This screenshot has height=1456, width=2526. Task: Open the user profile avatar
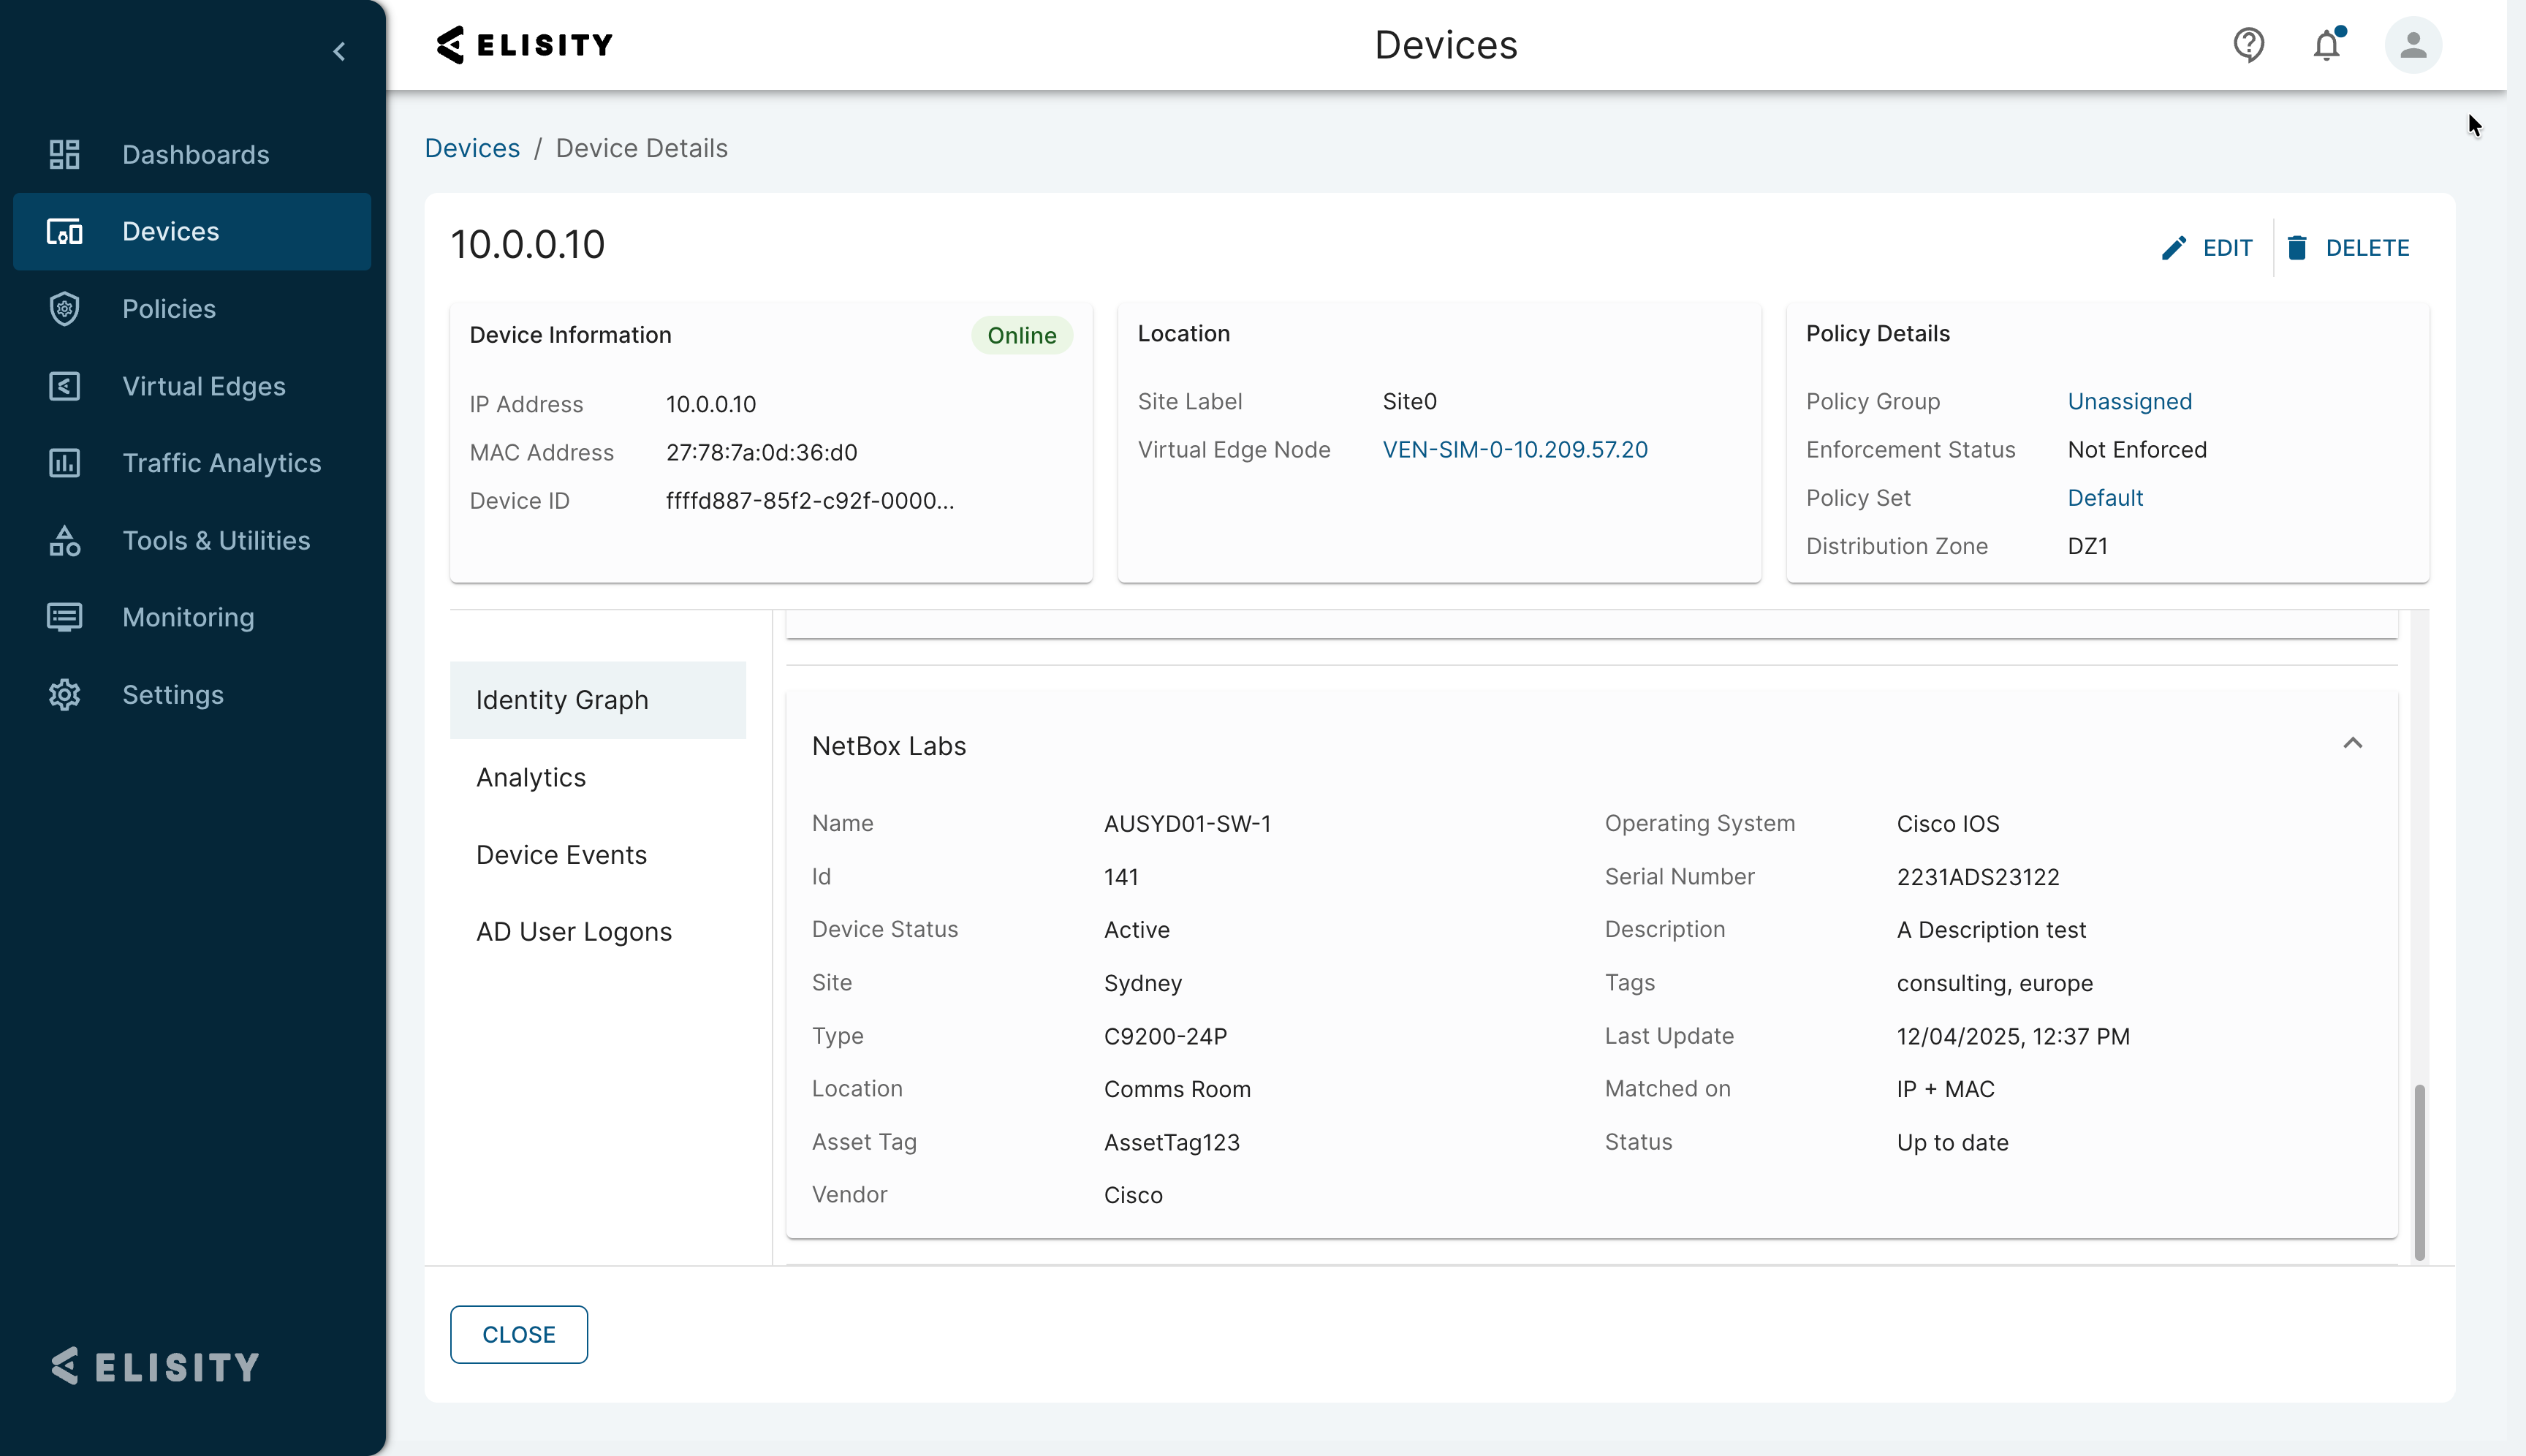click(x=2412, y=44)
